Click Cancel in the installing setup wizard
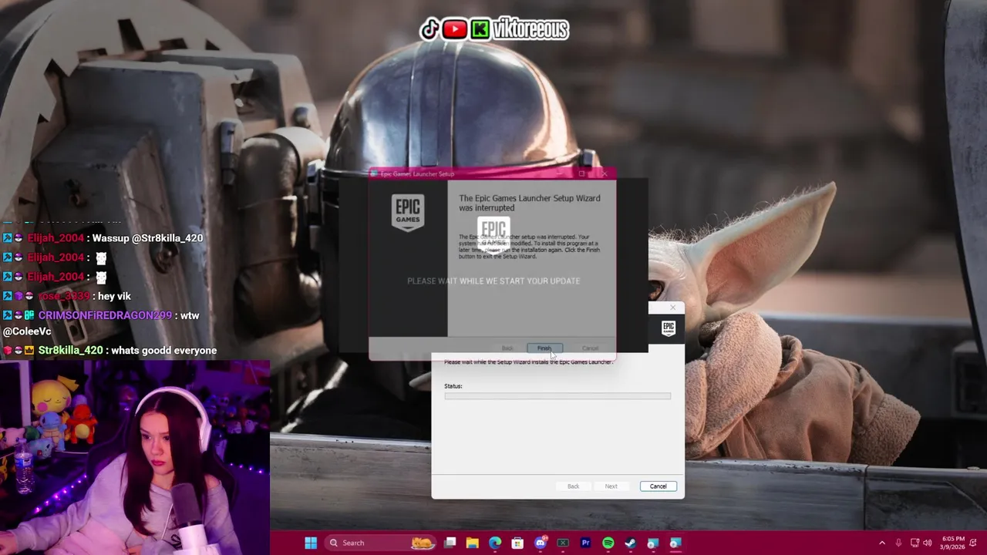987x555 pixels. (x=658, y=486)
